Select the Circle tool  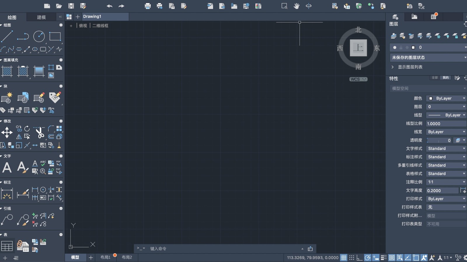pyautogui.click(x=39, y=36)
